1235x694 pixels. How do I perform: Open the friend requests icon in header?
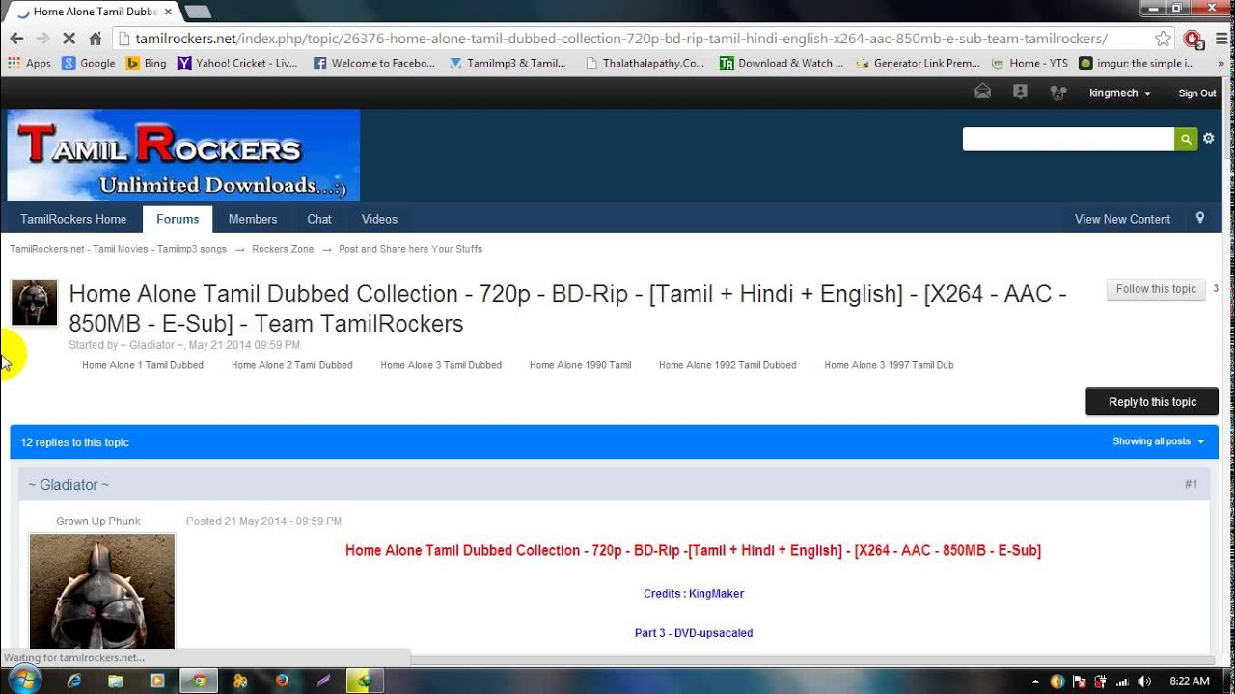[x=1058, y=93]
